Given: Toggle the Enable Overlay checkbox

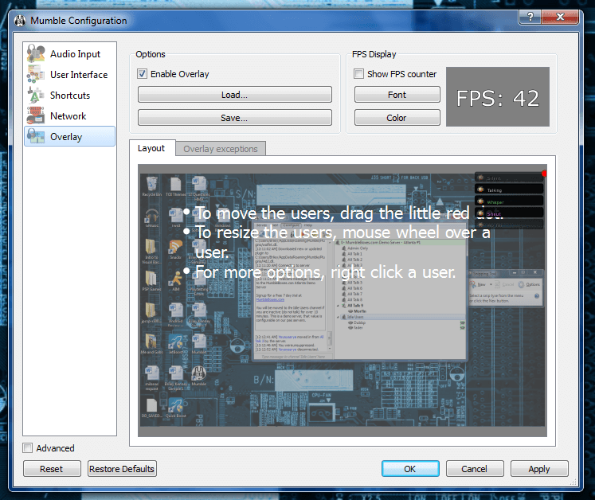Looking at the screenshot, I should click(143, 74).
